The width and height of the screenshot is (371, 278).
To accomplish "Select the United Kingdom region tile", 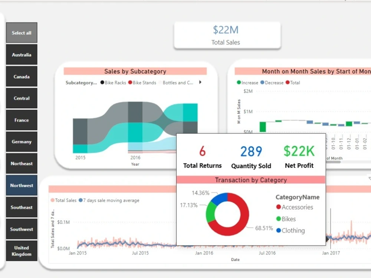I will 22,251.
